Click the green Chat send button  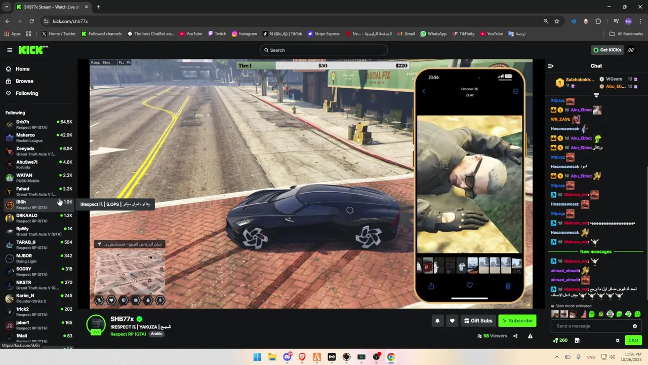point(633,340)
